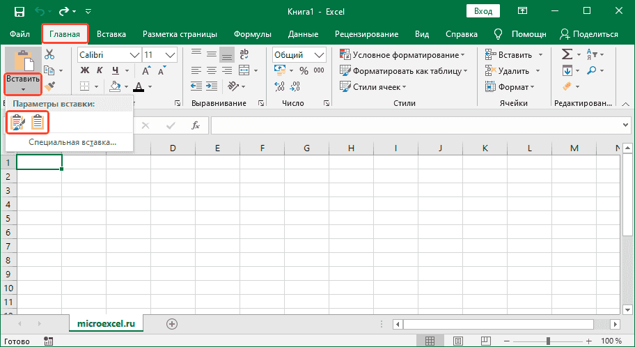Click the insert function fx icon
The height and width of the screenshot is (347, 635).
[196, 125]
